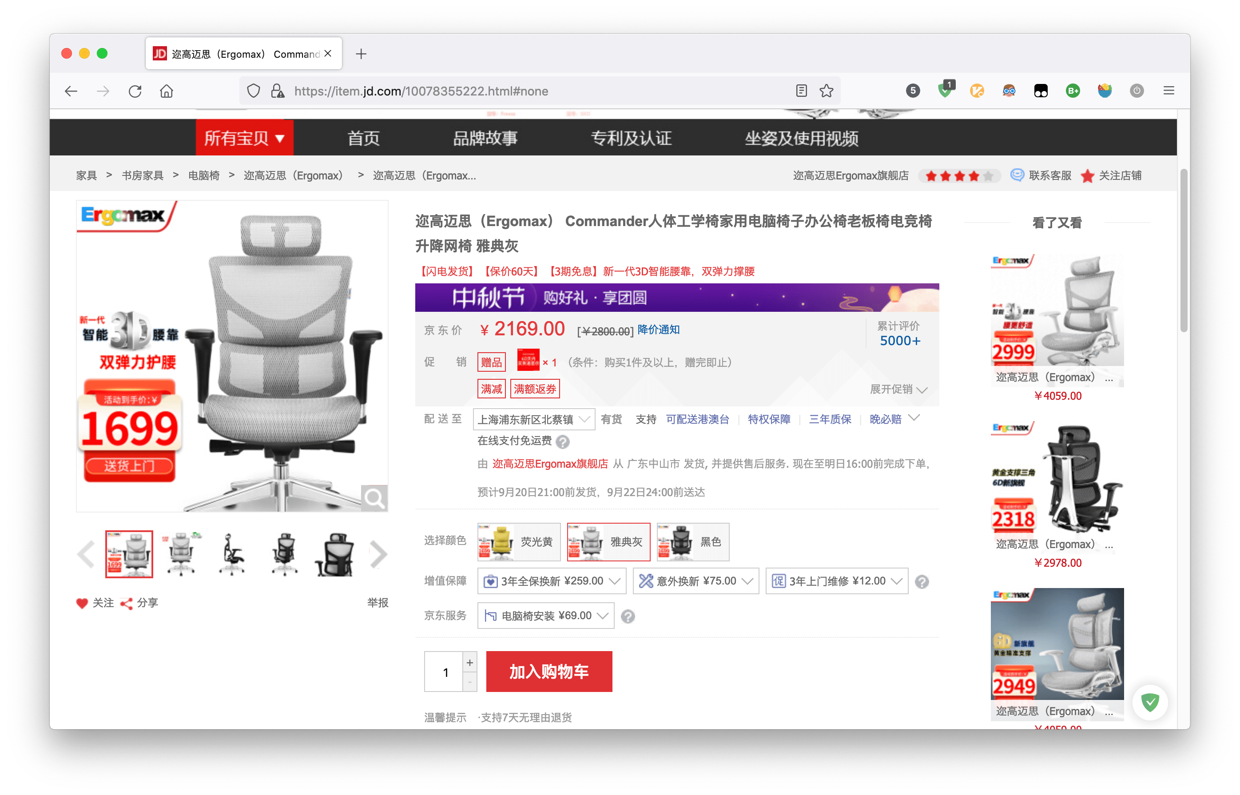Open 首页 store navigation item
This screenshot has height=795, width=1240.
click(x=363, y=138)
